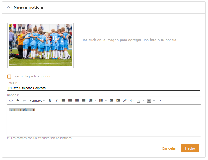
Task: Open the source code view
Action: click(159, 101)
